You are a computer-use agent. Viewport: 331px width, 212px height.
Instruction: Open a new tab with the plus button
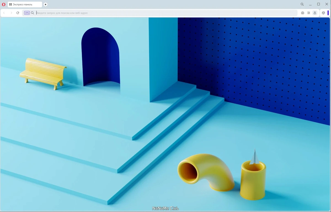point(46,4)
